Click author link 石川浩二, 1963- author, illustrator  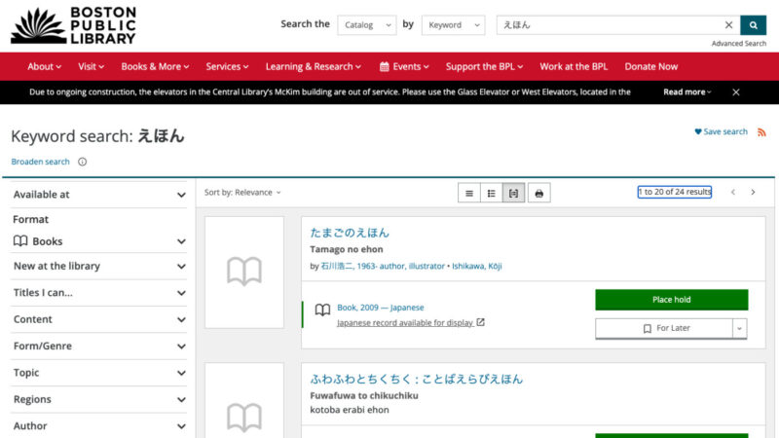383,266
